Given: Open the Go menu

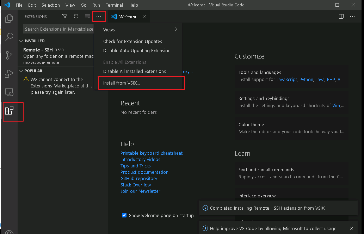Looking at the screenshot, I should 84,5.
